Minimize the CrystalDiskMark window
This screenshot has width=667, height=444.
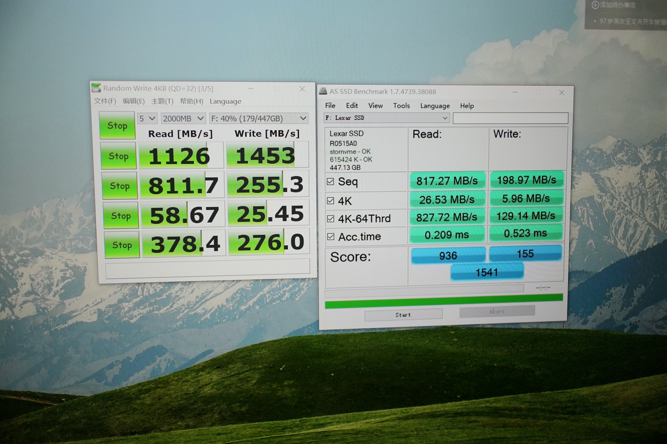coord(251,89)
